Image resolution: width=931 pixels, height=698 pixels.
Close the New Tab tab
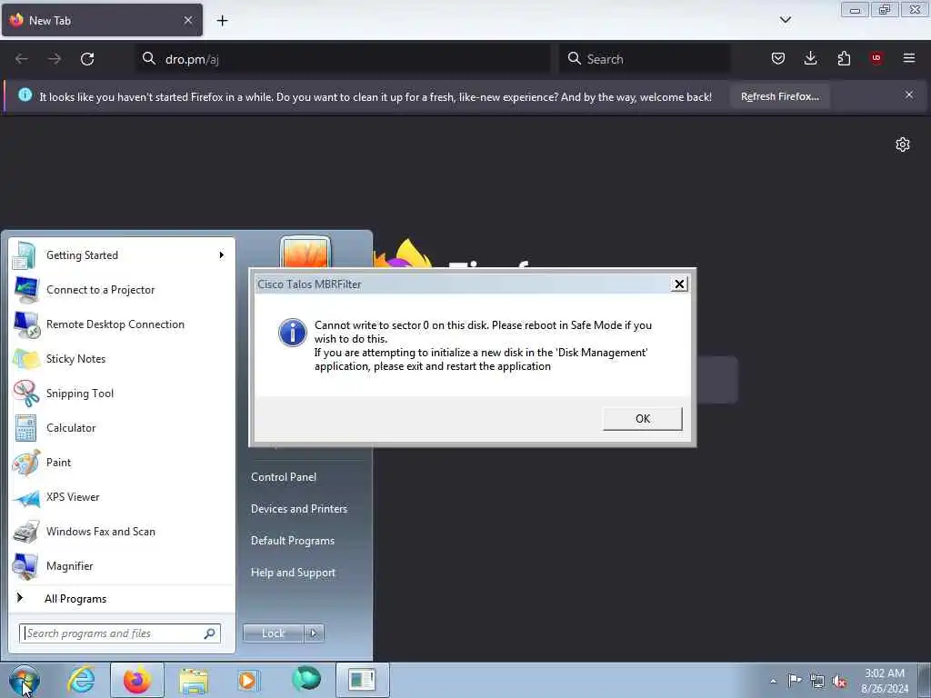point(188,20)
